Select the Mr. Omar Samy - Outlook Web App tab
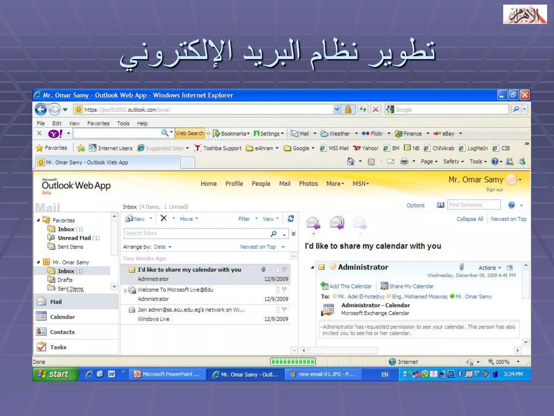Image resolution: width=554 pixels, height=416 pixels. point(108,162)
